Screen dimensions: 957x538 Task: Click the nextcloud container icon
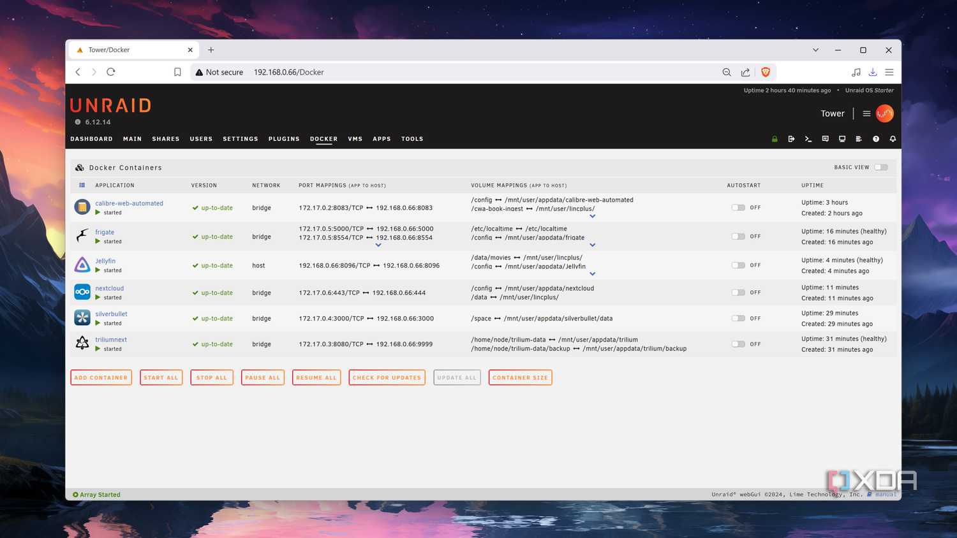(x=82, y=292)
